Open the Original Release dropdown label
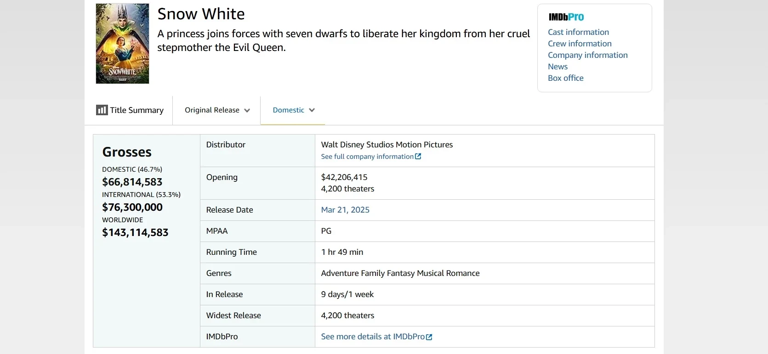 point(212,110)
